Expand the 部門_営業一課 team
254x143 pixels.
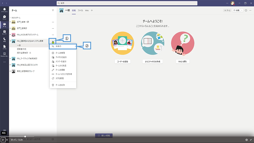(10, 22)
